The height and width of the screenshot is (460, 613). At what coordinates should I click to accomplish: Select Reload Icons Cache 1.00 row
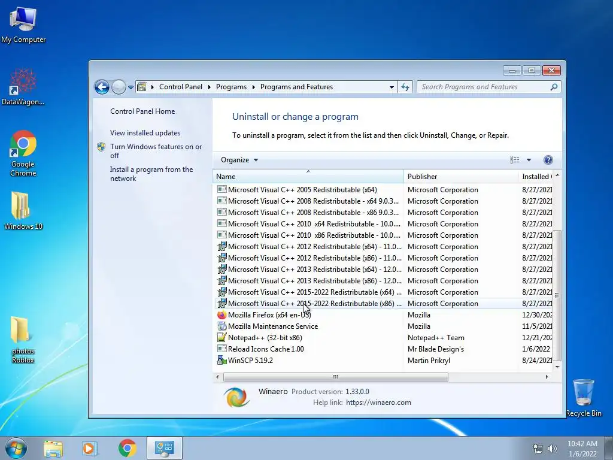tap(383, 349)
